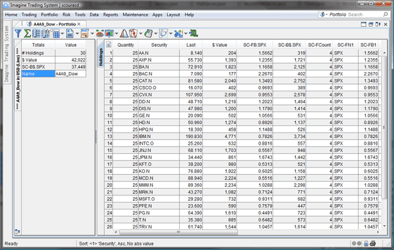Open the Trading menu

coord(29,15)
